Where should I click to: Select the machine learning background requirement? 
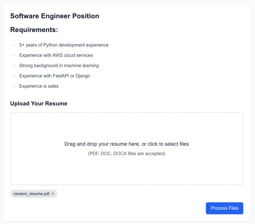tap(59, 65)
